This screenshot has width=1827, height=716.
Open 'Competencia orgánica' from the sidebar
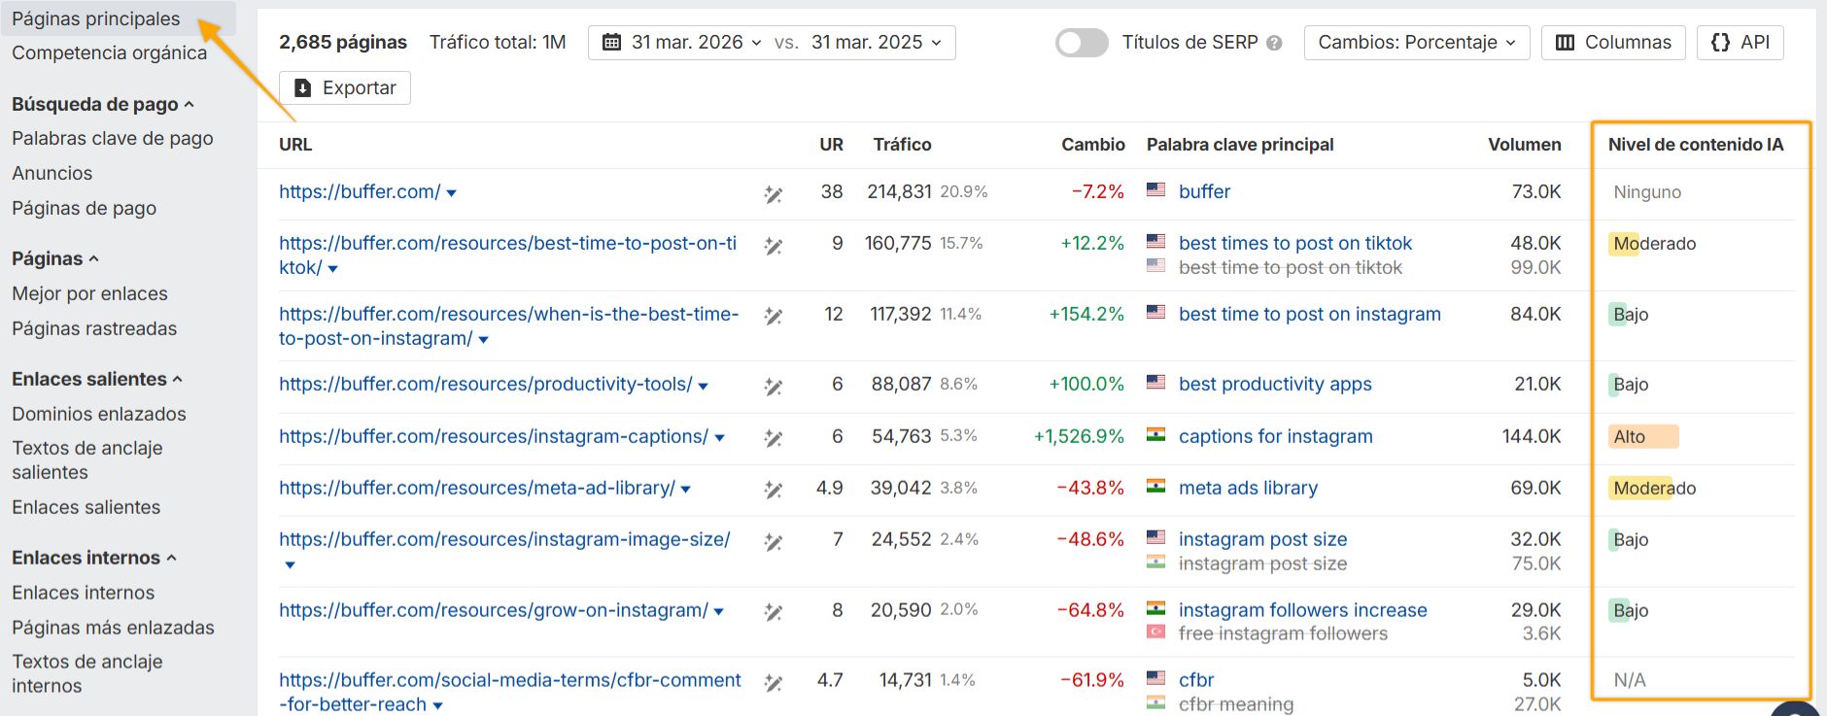(x=109, y=53)
